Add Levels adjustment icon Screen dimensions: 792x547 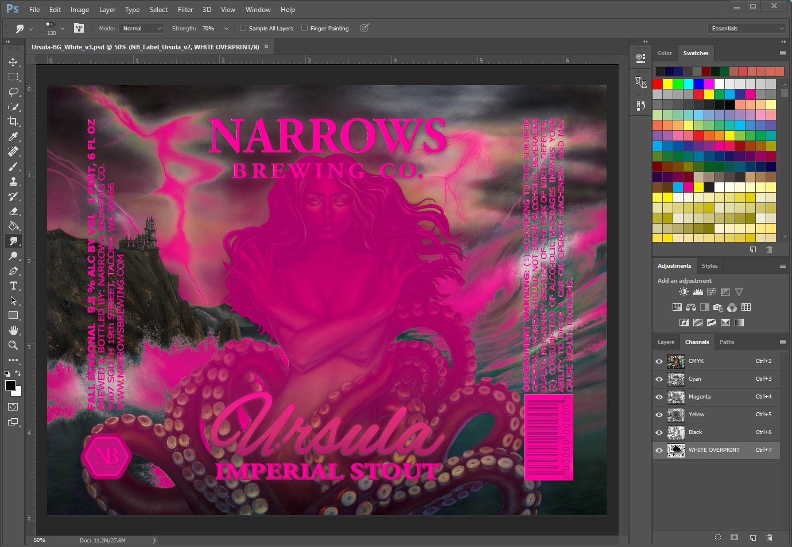point(697,292)
